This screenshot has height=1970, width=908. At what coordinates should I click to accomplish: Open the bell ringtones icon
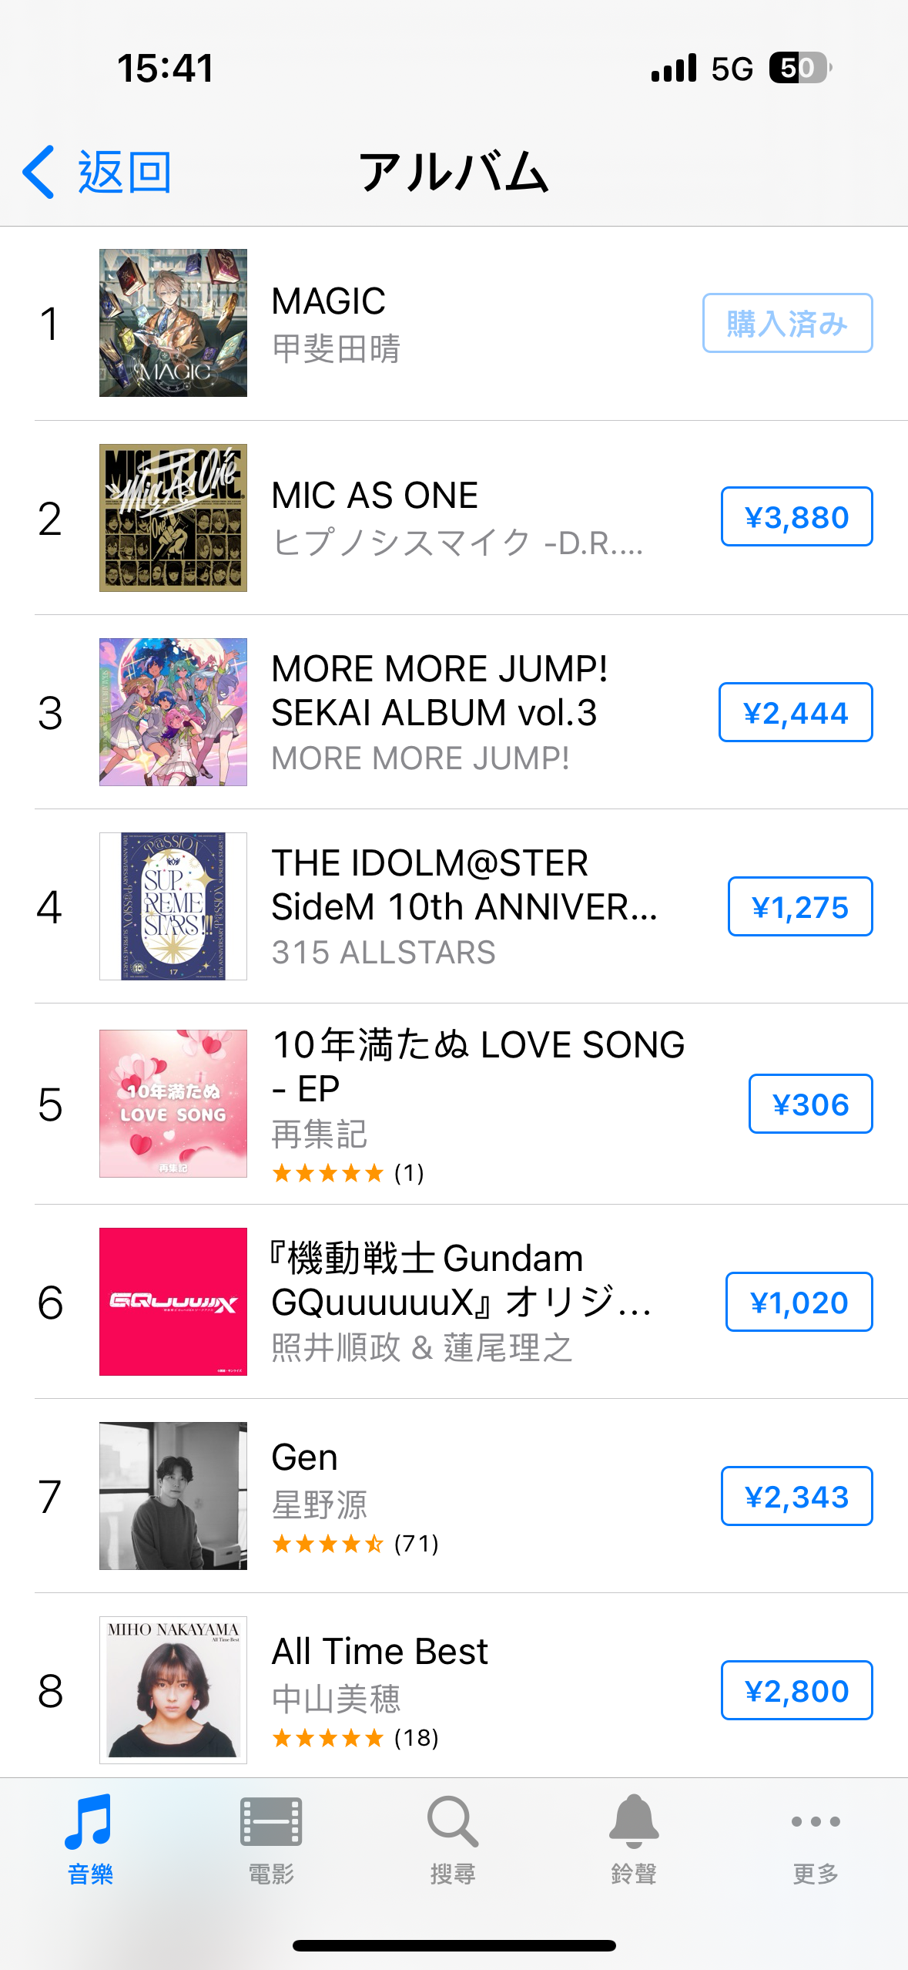tap(634, 1822)
